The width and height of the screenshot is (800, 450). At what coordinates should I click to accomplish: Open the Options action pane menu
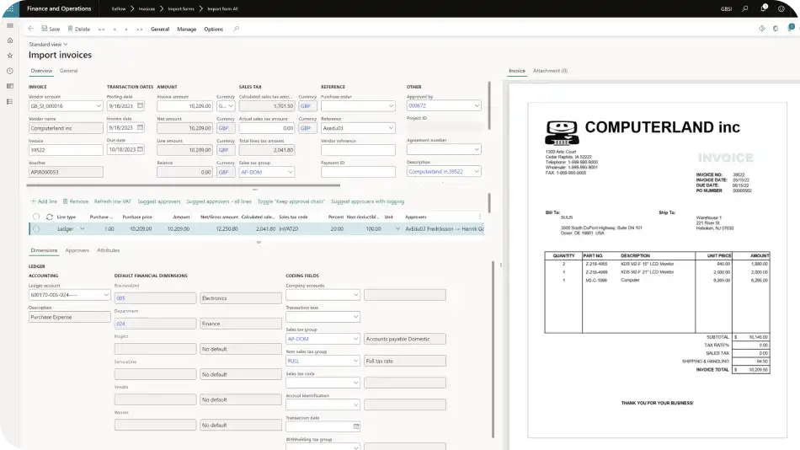pyautogui.click(x=213, y=29)
